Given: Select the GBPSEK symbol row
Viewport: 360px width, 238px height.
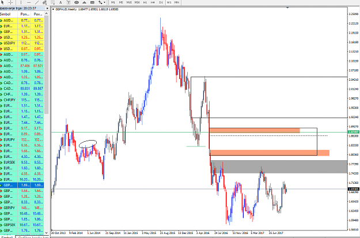Looking at the screenshot, I should click(22, 225).
